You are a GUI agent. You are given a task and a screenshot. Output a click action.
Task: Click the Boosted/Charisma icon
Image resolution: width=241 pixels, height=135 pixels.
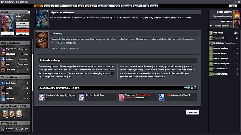(211, 48)
